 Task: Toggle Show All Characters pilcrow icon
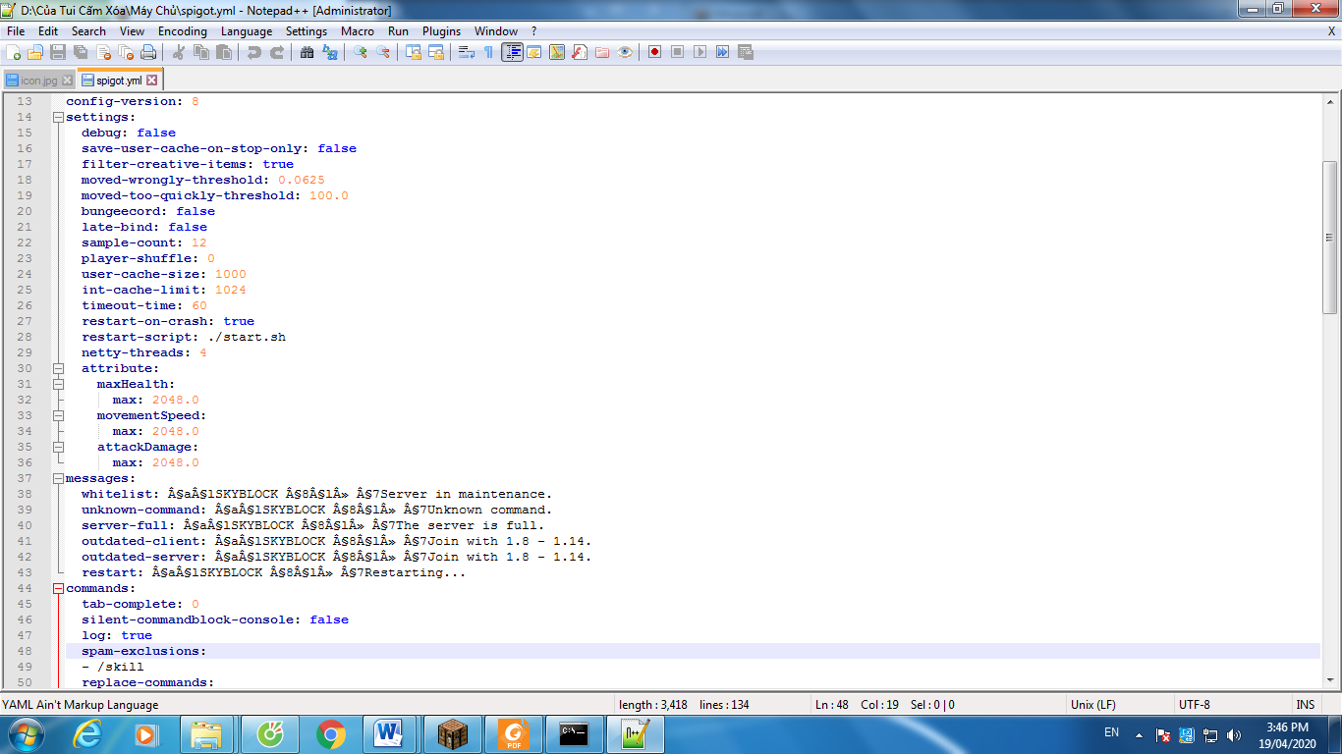488,52
